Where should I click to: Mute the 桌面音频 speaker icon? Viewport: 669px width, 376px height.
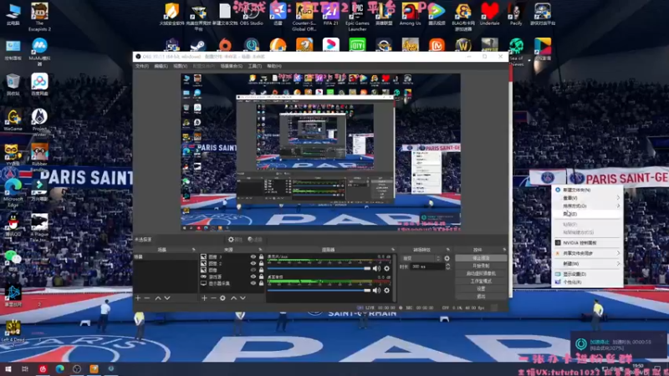coord(376,290)
